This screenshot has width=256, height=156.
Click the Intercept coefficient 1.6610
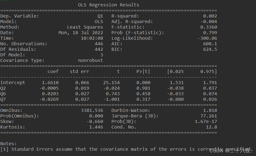[x=50, y=83]
